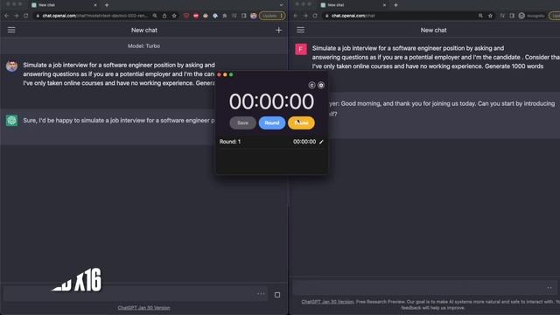Click Incognito profile icon in right browser
The height and width of the screenshot is (315, 560).
coord(521,16)
